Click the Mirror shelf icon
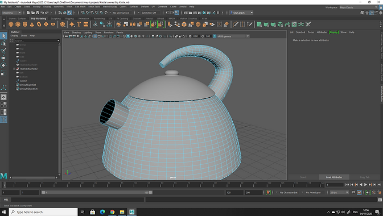383x216 pixels. [133, 24]
